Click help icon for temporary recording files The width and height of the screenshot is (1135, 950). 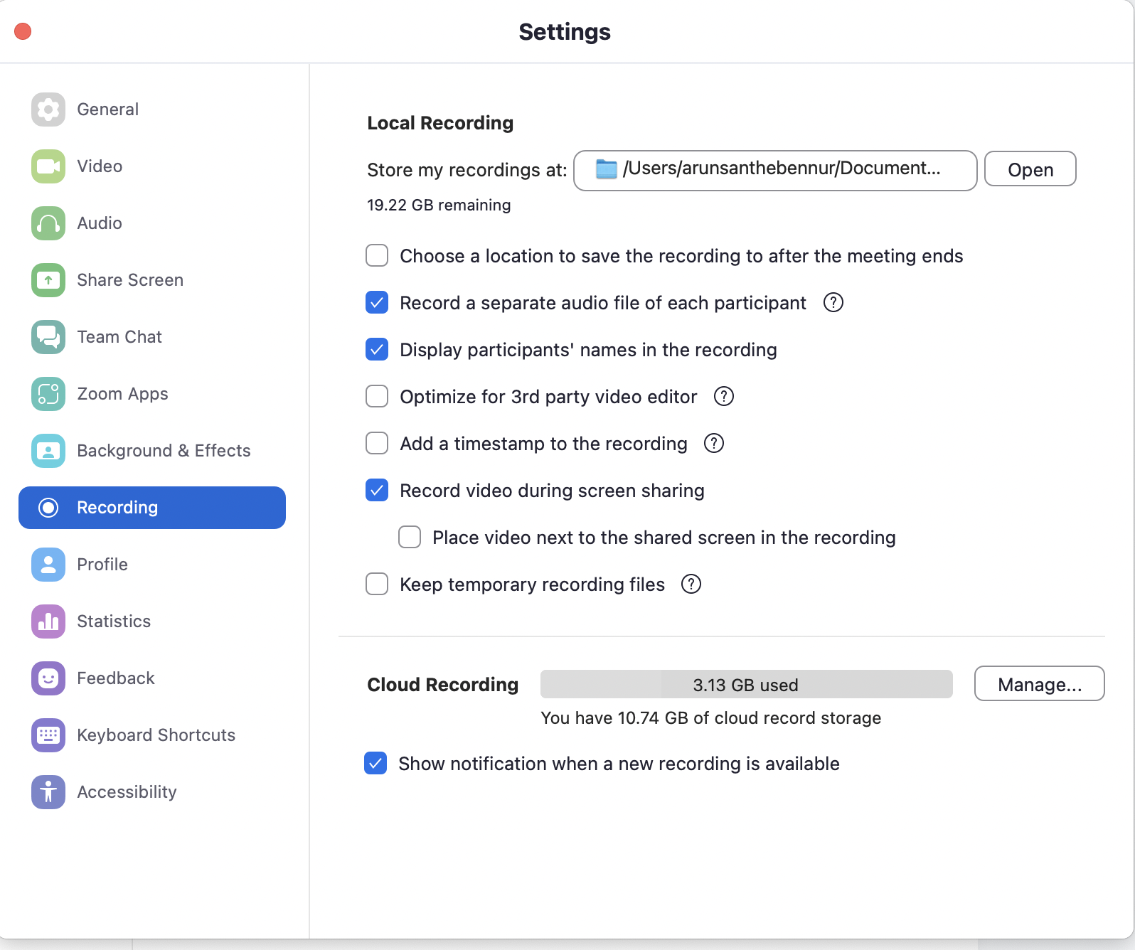(691, 584)
